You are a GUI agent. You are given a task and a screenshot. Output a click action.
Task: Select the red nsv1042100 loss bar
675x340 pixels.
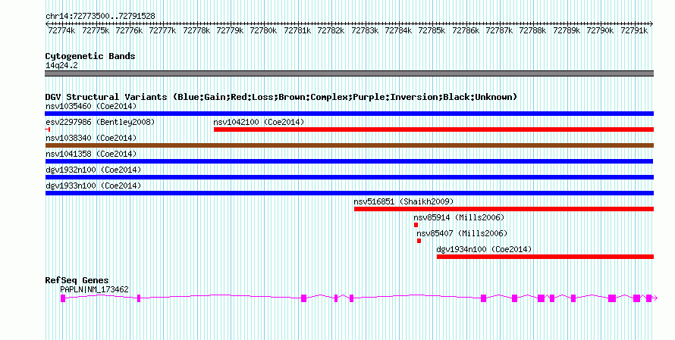coord(434,129)
